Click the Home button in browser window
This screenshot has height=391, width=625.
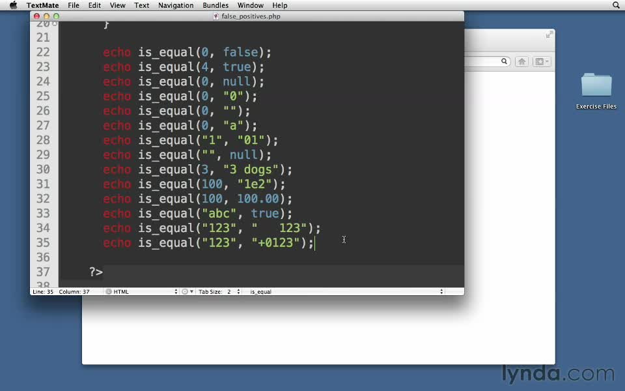521,61
